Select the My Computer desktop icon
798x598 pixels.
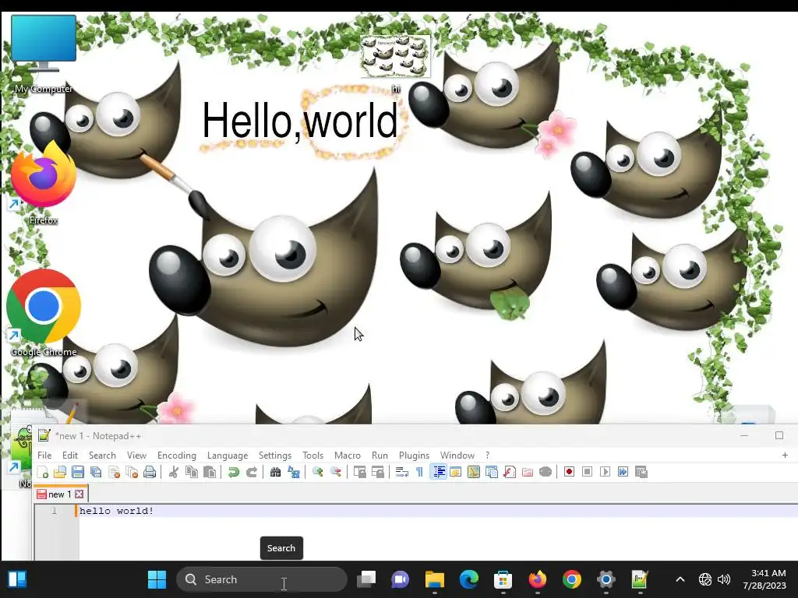point(44,55)
